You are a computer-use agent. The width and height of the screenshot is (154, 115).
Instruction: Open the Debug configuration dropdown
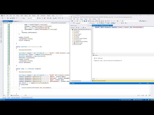coord(25,18)
